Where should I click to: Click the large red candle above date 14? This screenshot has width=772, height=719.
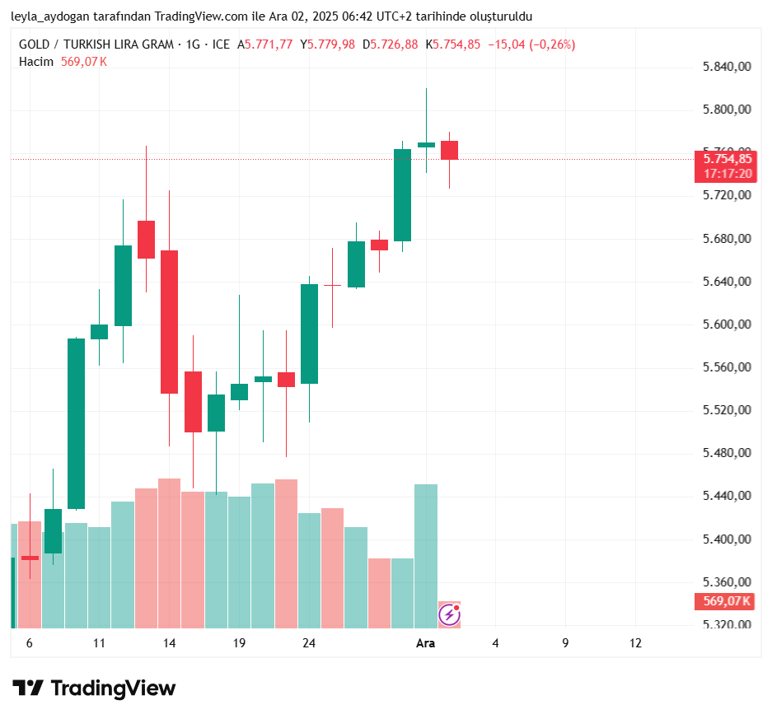pyautogui.click(x=169, y=321)
